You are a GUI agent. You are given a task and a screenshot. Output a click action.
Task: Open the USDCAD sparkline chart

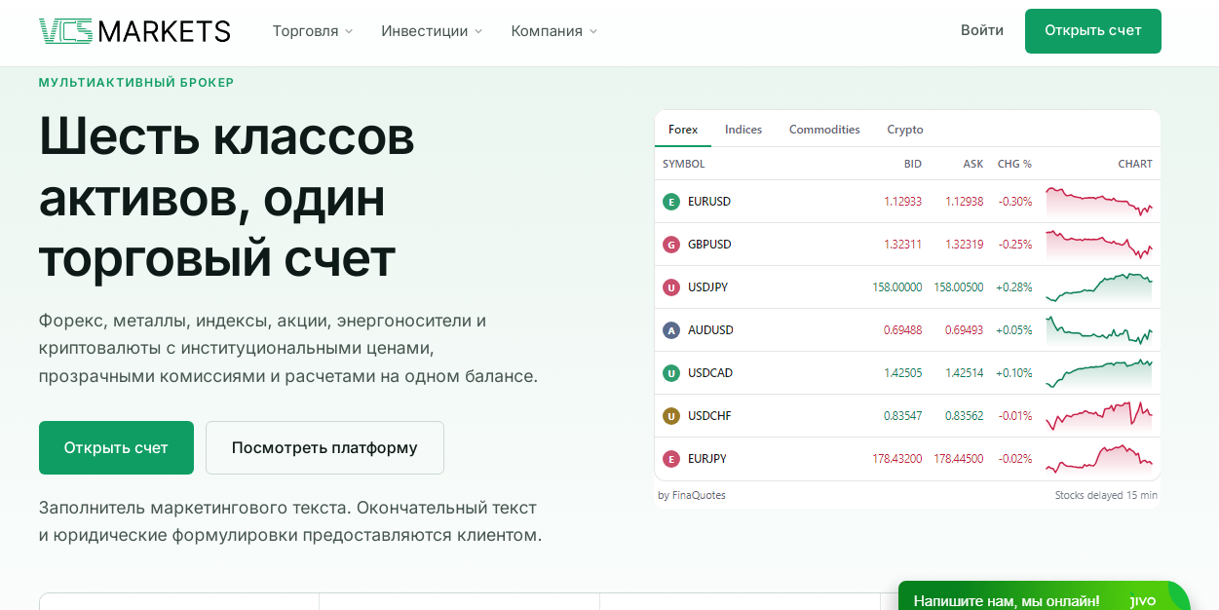click(x=1099, y=373)
